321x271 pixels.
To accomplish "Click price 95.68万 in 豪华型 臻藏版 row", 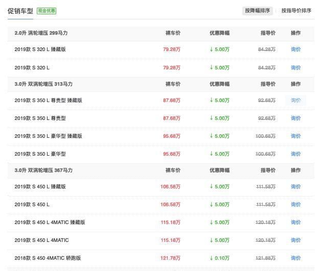I will 172,136.
